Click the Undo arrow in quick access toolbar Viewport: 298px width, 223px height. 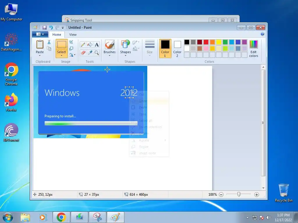click(x=51, y=28)
